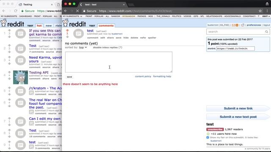Screen dimensions: 271x152
Task: Click the red unsubscribe button
Action: pyautogui.click(x=215, y=130)
